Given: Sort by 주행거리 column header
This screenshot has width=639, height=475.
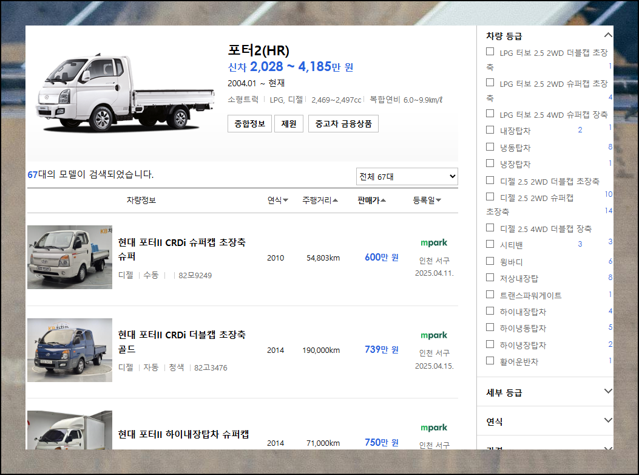Looking at the screenshot, I should (320, 200).
